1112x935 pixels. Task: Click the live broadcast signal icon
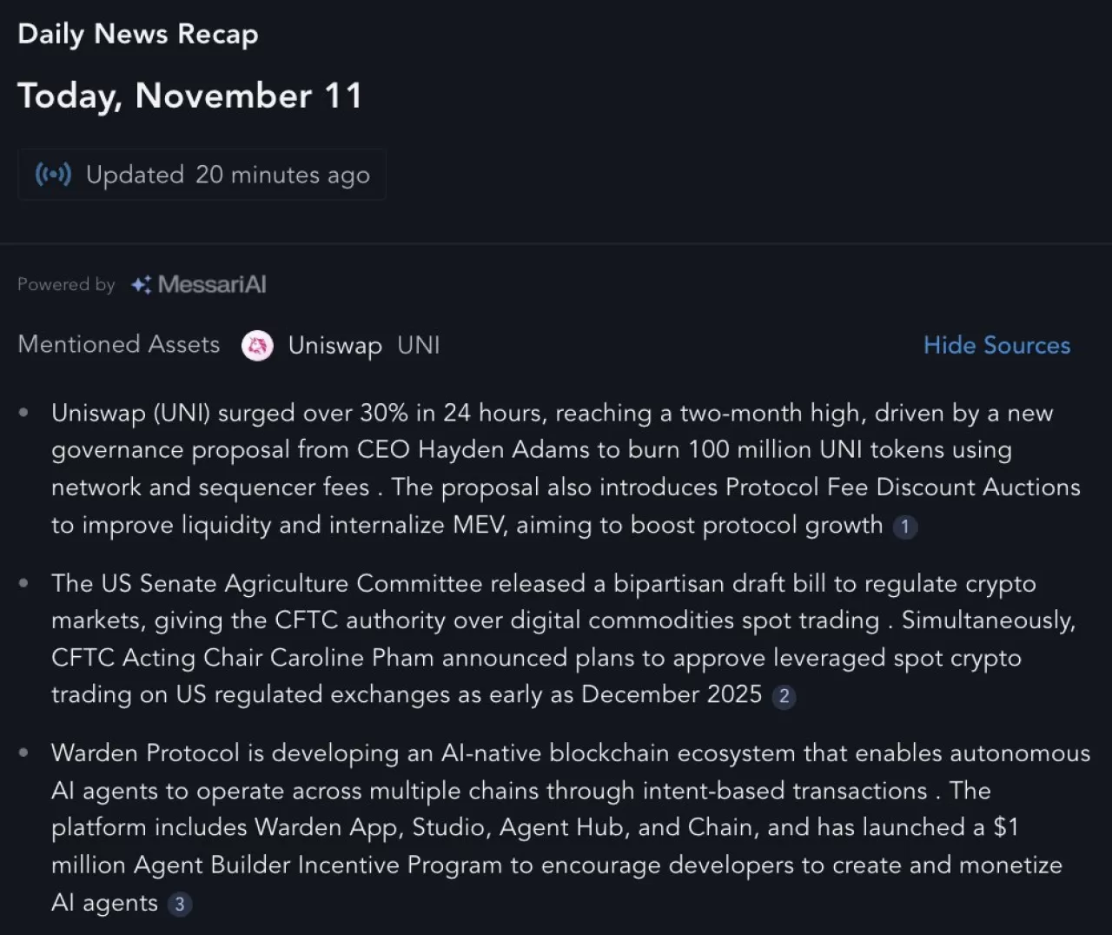point(53,175)
